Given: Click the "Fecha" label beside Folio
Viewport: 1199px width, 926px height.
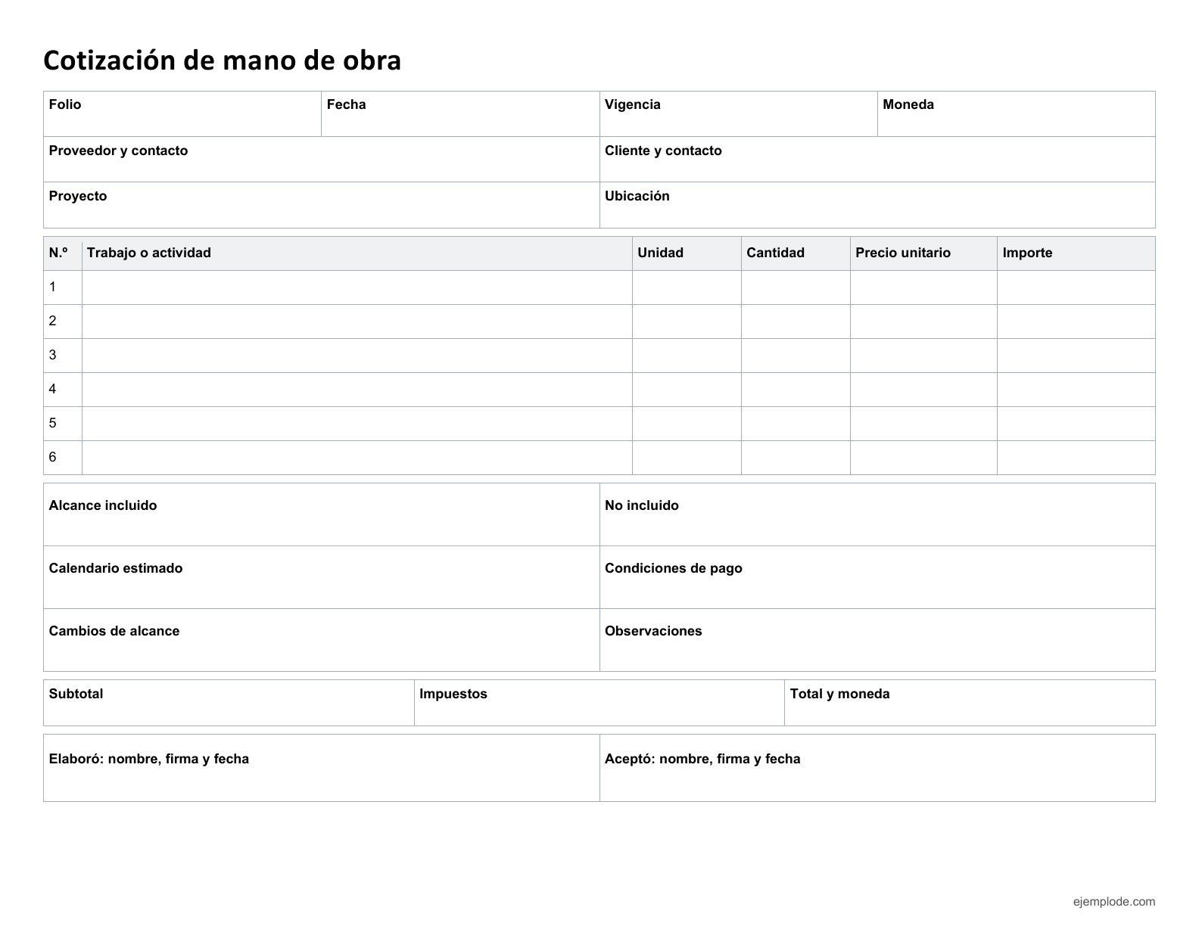Looking at the screenshot, I should pyautogui.click(x=346, y=104).
